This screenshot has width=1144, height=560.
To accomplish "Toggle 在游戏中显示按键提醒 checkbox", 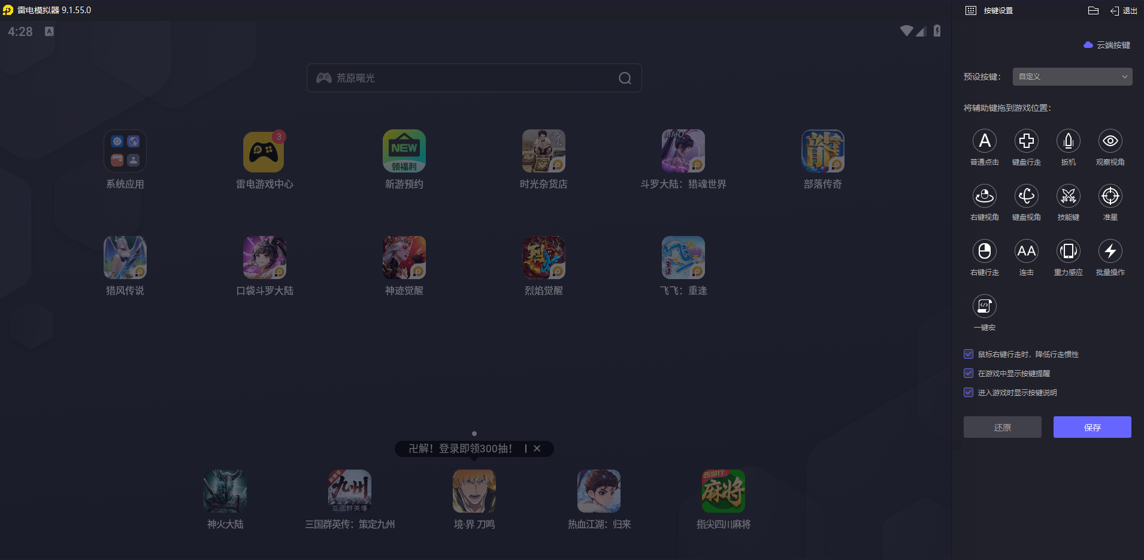I will tap(969, 373).
